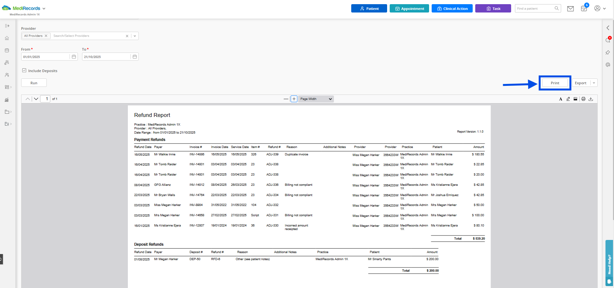This screenshot has height=288, width=614.
Task: Remove the All Providers tag
Action: [x=46, y=36]
